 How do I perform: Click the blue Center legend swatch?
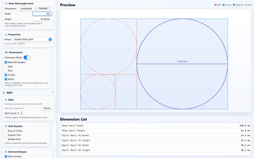(x=223, y=5)
